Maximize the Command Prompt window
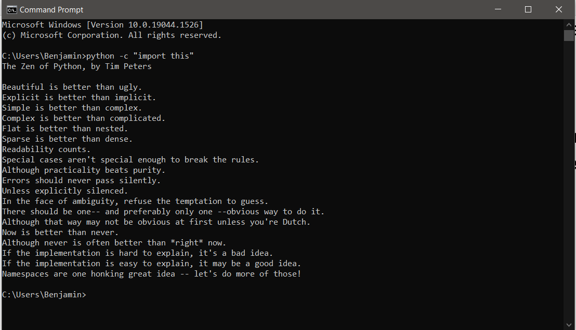This screenshot has height=330, width=576. pos(528,9)
